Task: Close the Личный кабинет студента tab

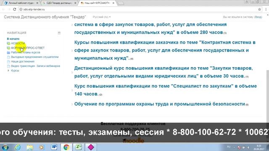Action: point(37,3)
